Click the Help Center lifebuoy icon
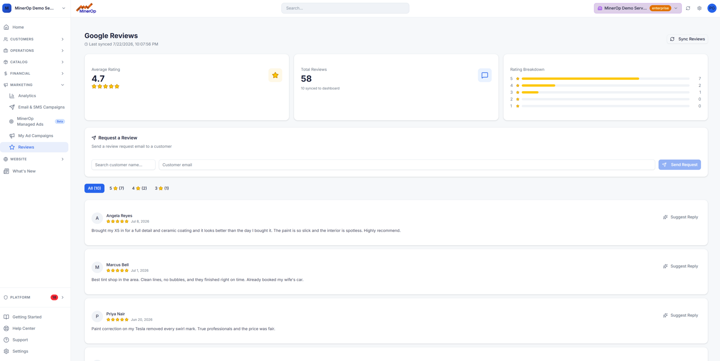 click(x=6, y=328)
